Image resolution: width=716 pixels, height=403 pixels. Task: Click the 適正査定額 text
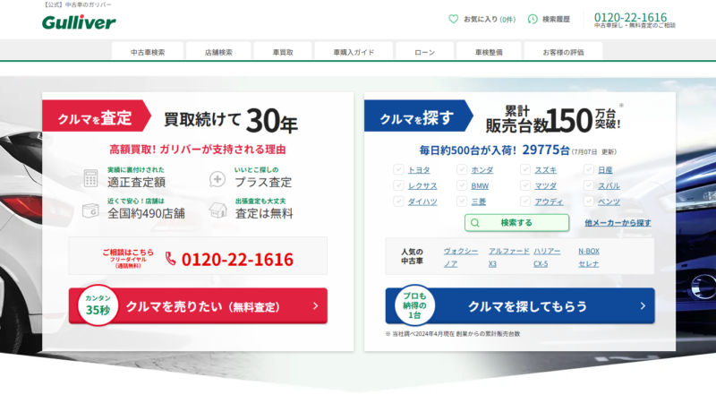[137, 183]
